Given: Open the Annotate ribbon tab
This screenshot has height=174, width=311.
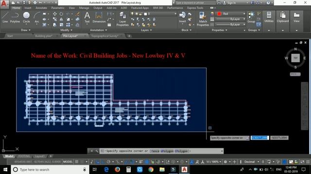Looking at the screenshot, I should click(41, 8).
